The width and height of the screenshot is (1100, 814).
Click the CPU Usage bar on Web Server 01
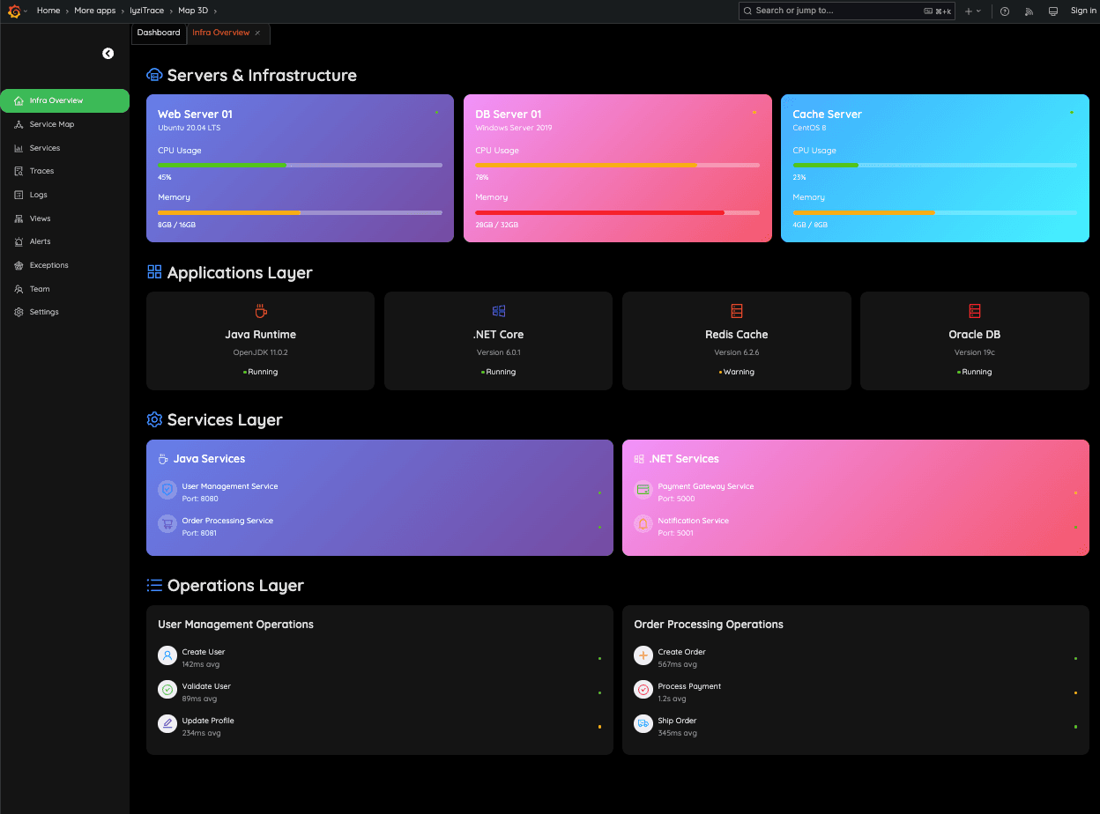(300, 165)
